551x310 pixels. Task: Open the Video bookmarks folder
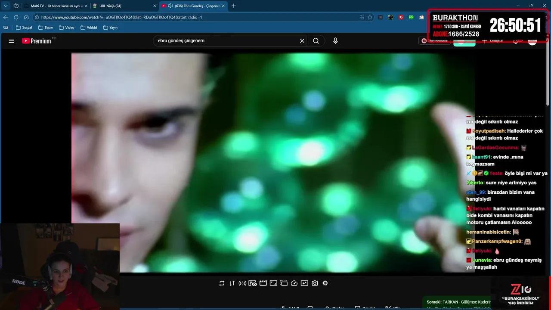pos(67,28)
